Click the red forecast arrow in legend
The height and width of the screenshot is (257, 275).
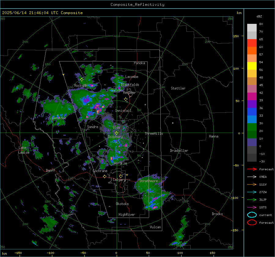coord(252,169)
